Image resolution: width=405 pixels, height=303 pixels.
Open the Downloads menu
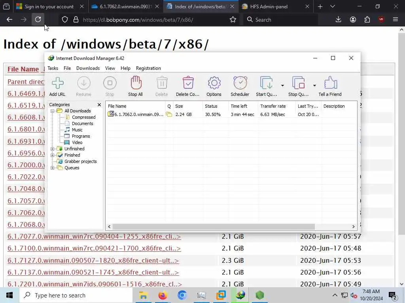(x=88, y=68)
